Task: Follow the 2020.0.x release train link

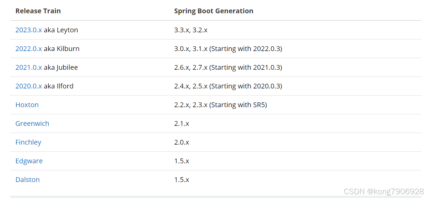Action: [29, 86]
